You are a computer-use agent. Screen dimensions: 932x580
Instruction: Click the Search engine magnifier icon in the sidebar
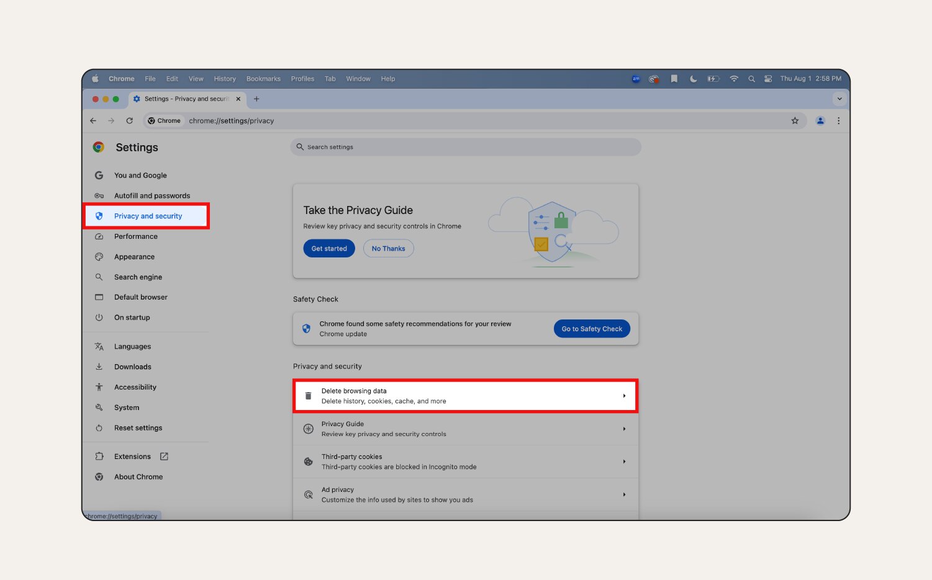(x=99, y=277)
